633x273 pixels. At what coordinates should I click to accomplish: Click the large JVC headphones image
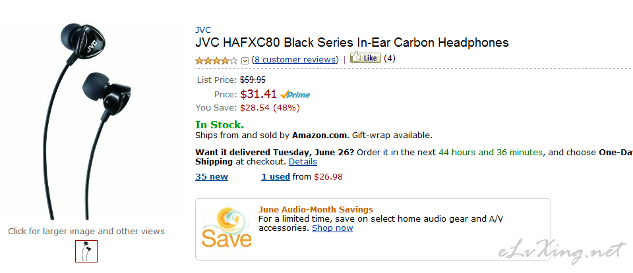point(86,121)
